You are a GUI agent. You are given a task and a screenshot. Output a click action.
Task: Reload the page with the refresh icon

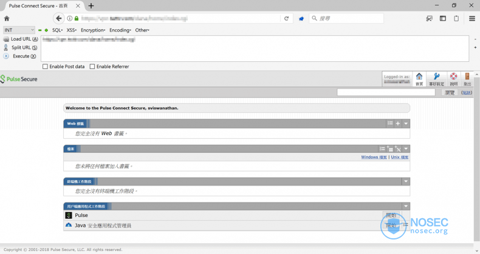point(287,18)
